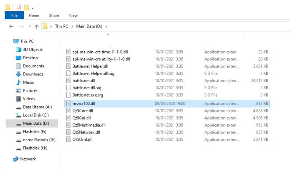The image size is (303, 173).
Task: Switch to the Share tab
Action: 54,15
